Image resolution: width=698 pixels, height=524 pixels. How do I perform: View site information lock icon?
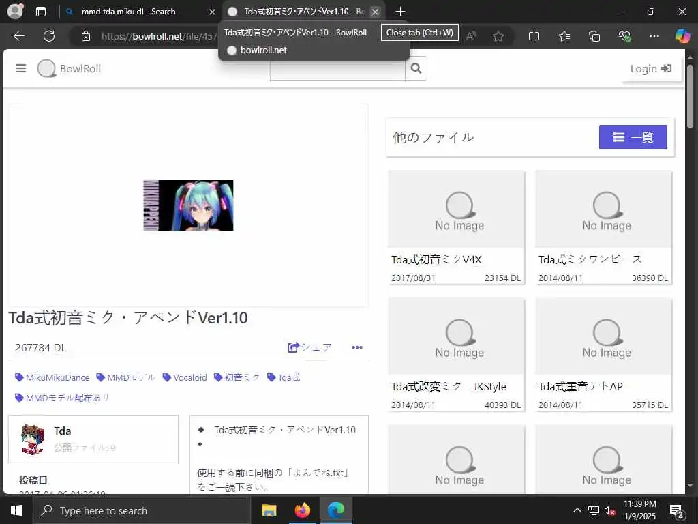pos(86,36)
